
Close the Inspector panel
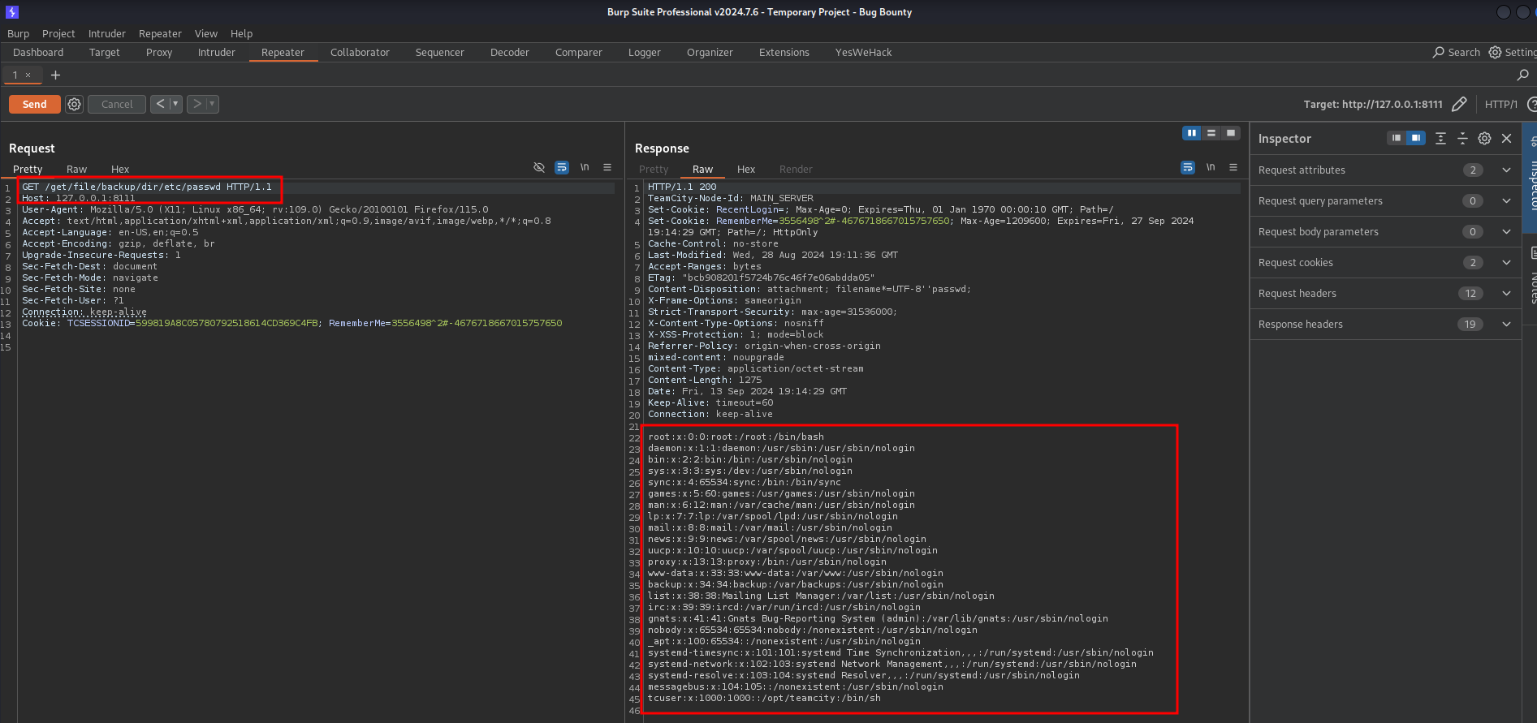click(x=1506, y=138)
